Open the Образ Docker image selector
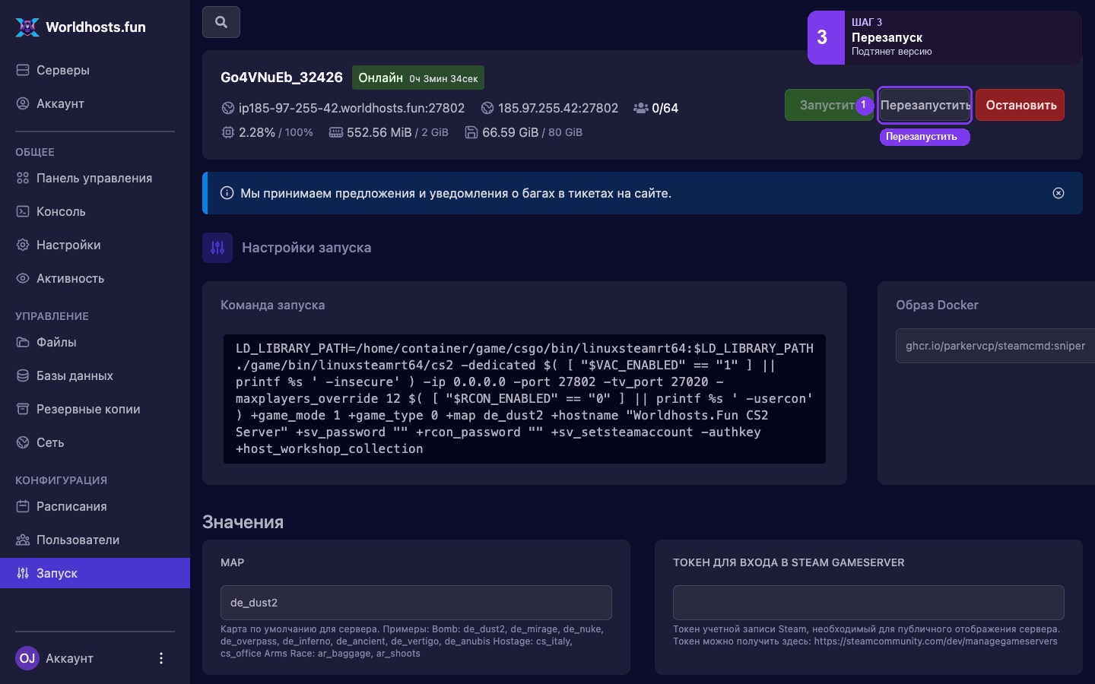The height and width of the screenshot is (684, 1095). point(995,346)
